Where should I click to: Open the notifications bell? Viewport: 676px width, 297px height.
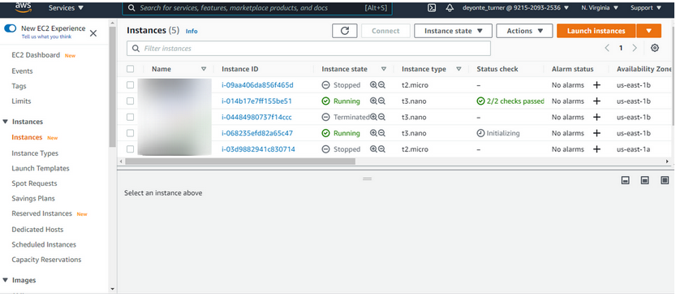pyautogui.click(x=450, y=8)
